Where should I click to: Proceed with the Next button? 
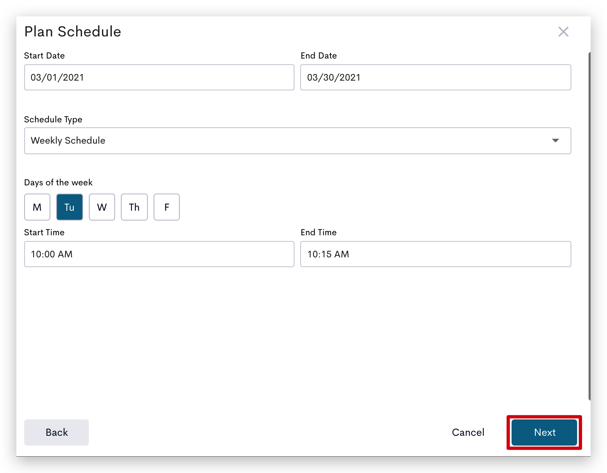(x=544, y=432)
